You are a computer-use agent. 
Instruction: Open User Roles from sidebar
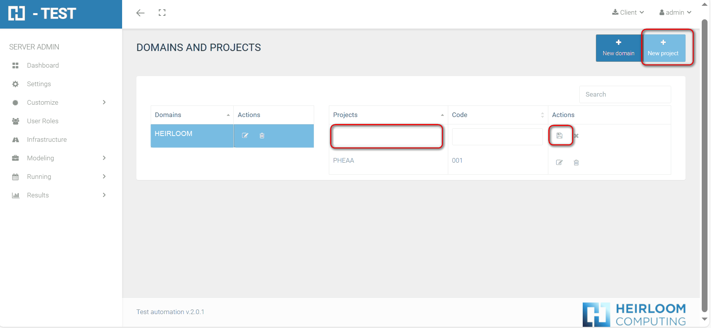click(x=43, y=121)
